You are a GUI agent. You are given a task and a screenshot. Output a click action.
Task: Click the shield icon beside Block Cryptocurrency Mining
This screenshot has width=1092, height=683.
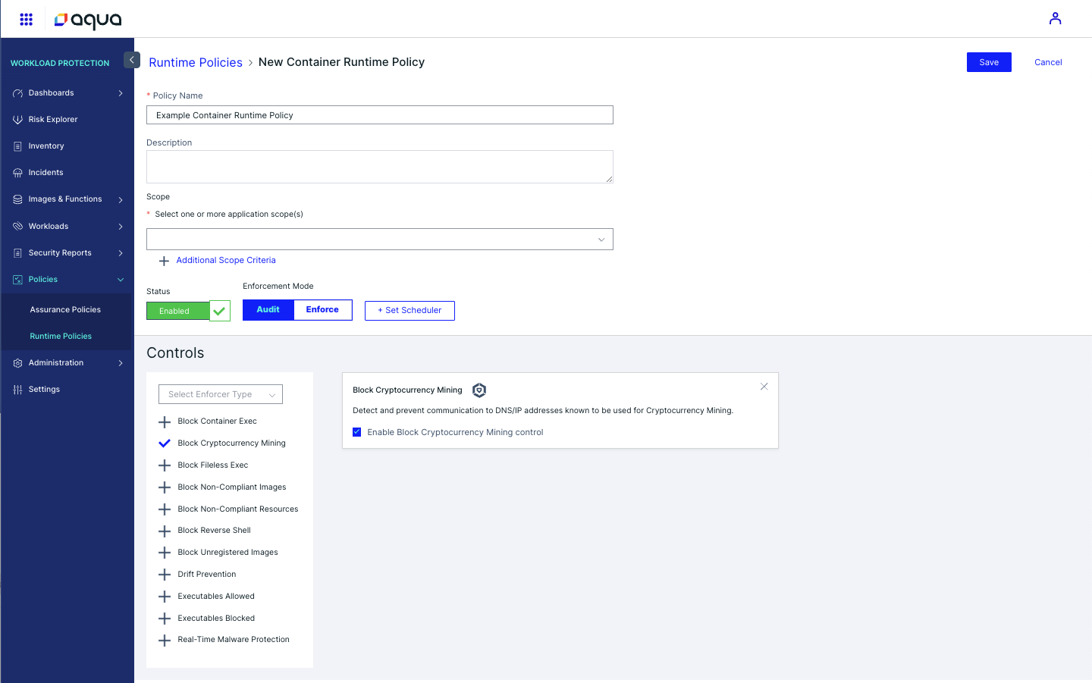point(479,390)
